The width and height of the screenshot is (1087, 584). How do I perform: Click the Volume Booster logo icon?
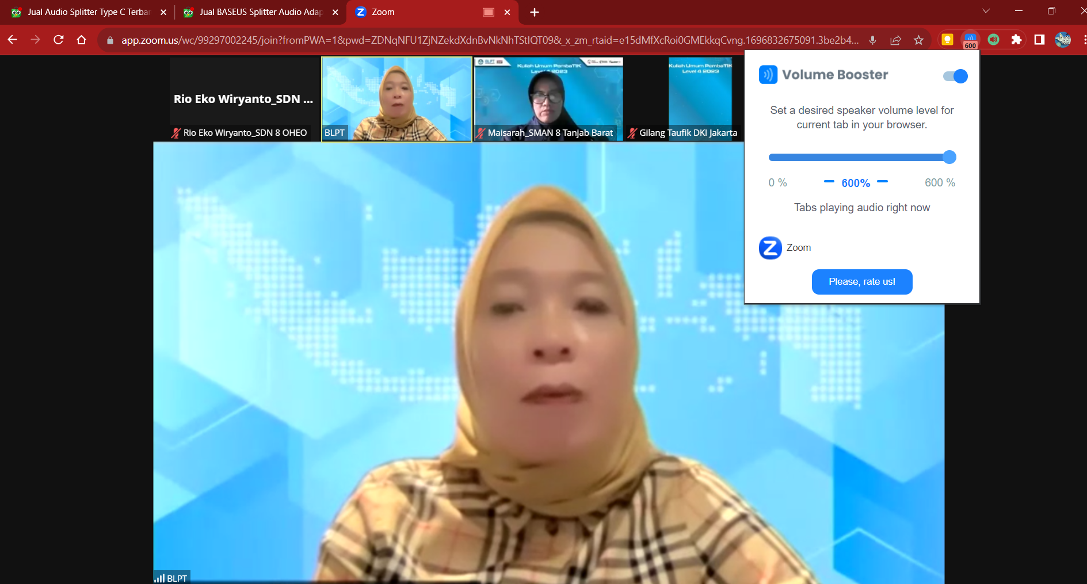768,75
